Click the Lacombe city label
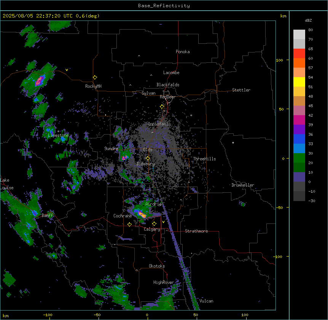328x320 pixels. (x=171, y=73)
